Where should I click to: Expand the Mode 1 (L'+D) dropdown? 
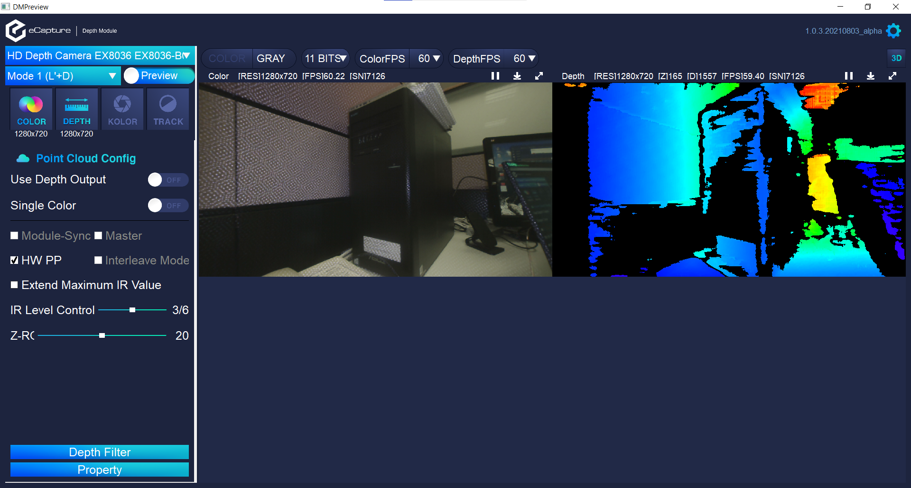point(112,76)
